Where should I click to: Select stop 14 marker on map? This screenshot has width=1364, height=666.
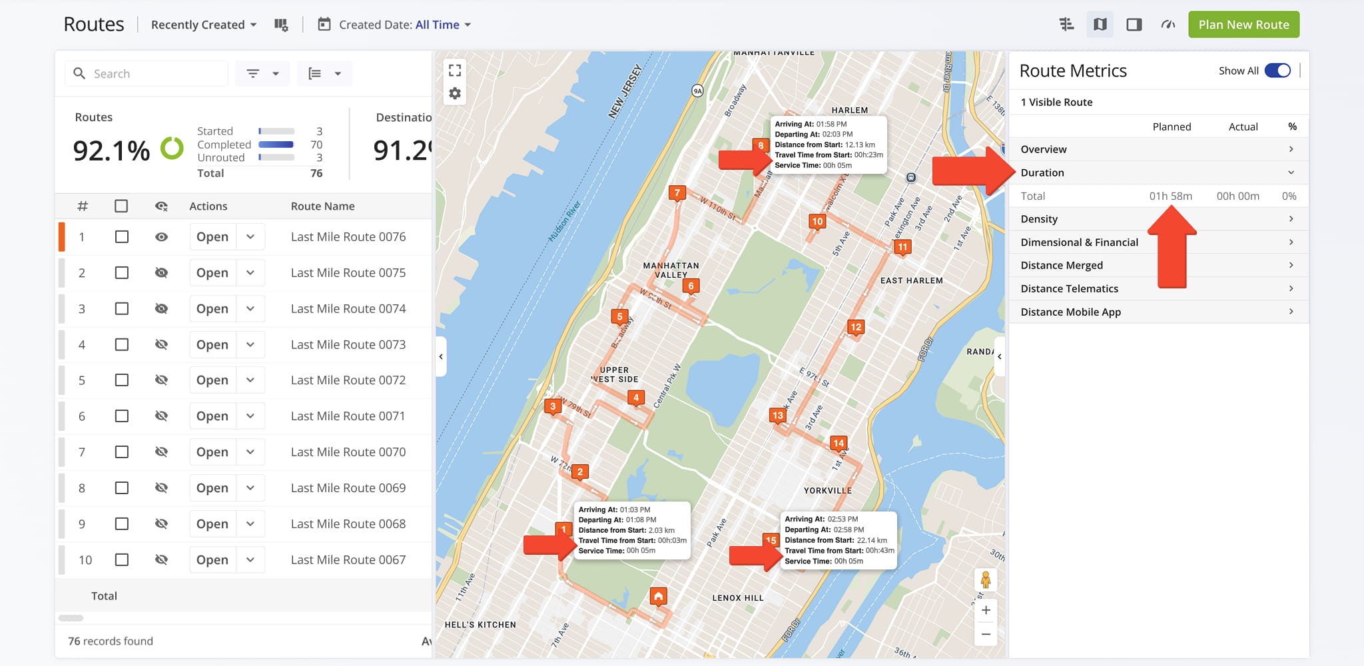[838, 444]
